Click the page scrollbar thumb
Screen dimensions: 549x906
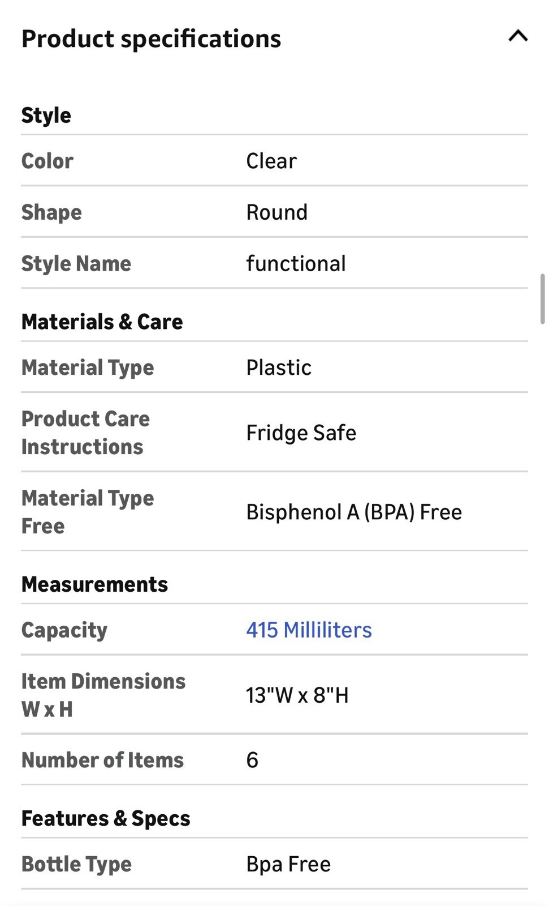(x=543, y=298)
